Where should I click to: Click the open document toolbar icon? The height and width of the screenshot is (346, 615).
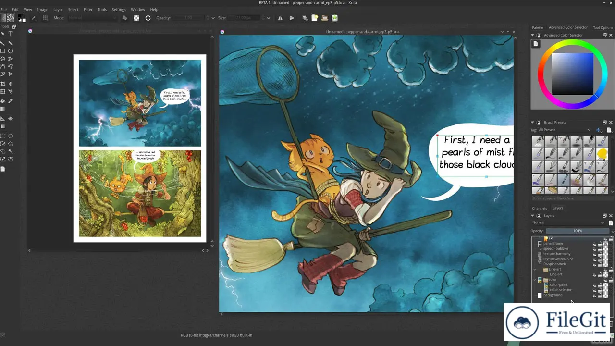325,18
